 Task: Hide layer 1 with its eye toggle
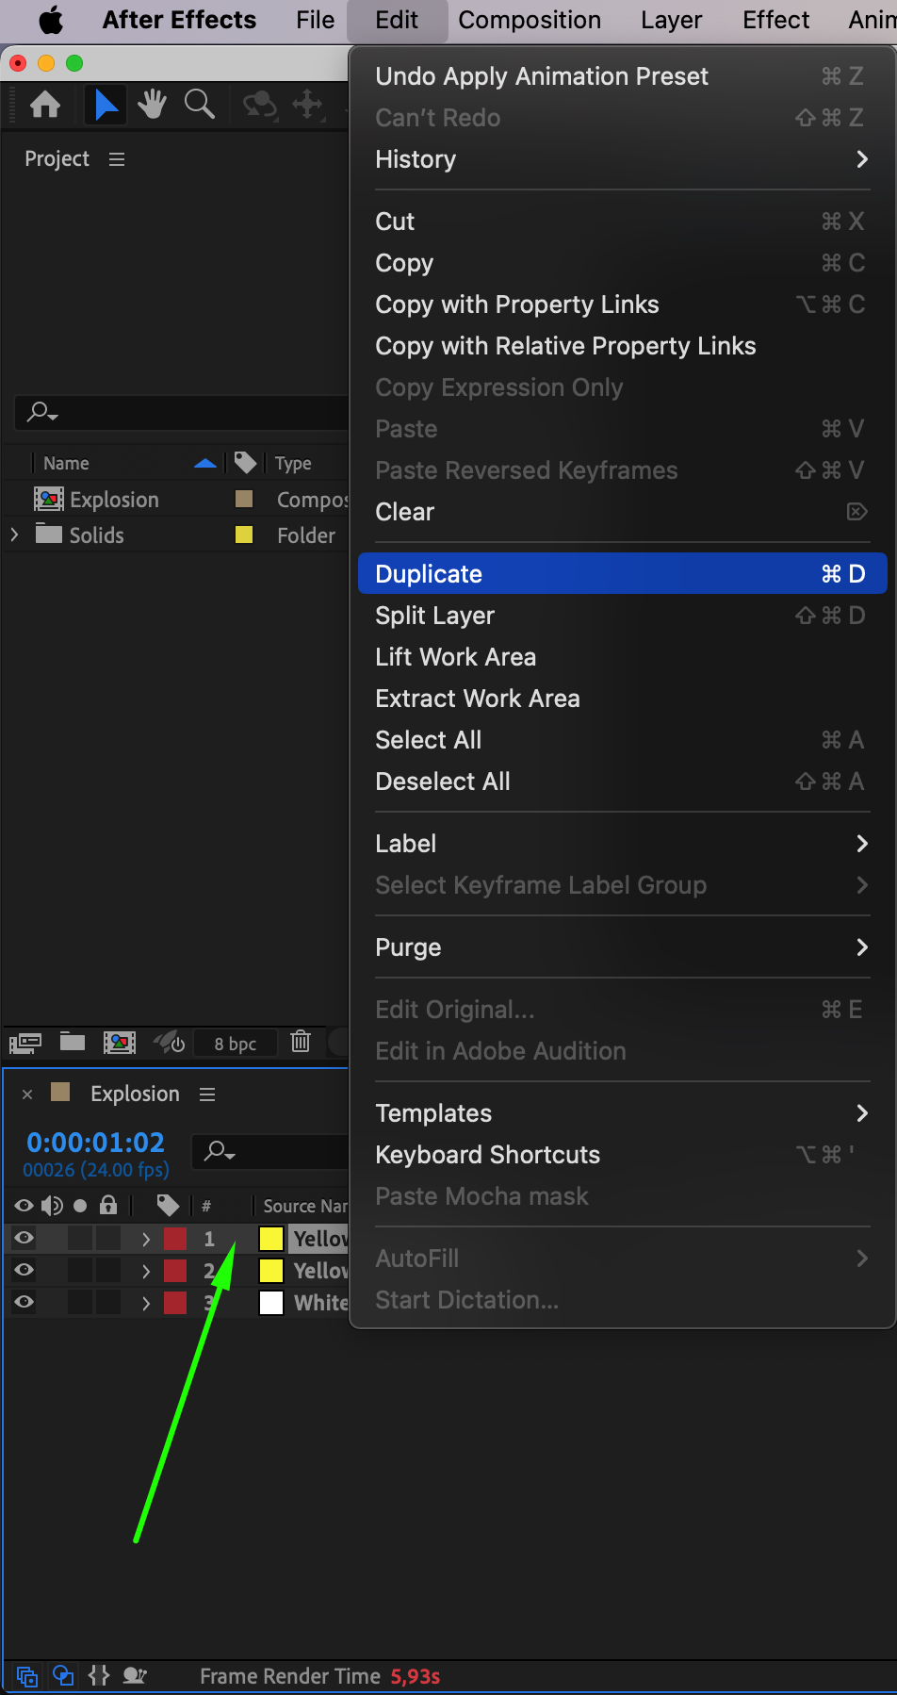pos(24,1238)
